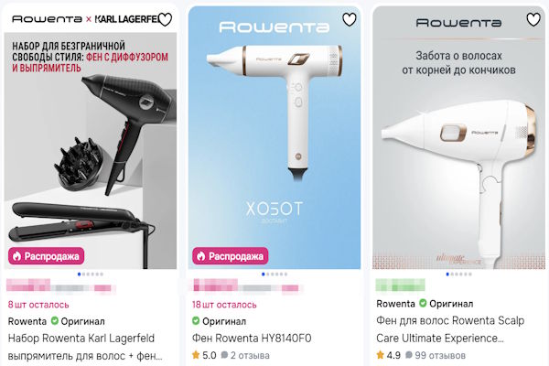Open the 99 отзывов reviews link
This screenshot has height=366, width=549.
pos(436,356)
